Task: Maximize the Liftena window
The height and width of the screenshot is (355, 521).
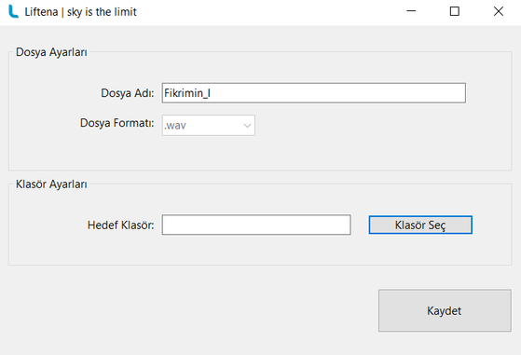Action: [455, 11]
